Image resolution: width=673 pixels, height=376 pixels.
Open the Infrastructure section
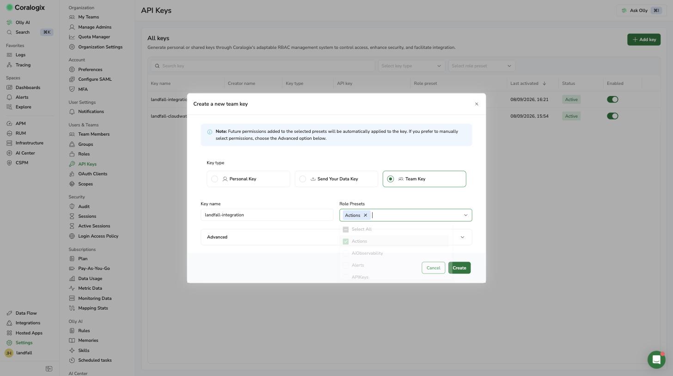pyautogui.click(x=25, y=143)
